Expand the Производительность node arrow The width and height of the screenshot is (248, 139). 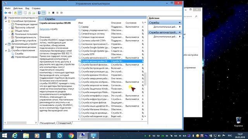pyautogui.click(x=9, y=37)
